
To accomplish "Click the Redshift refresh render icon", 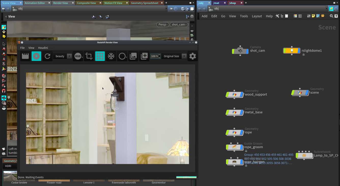I will [47, 56].
